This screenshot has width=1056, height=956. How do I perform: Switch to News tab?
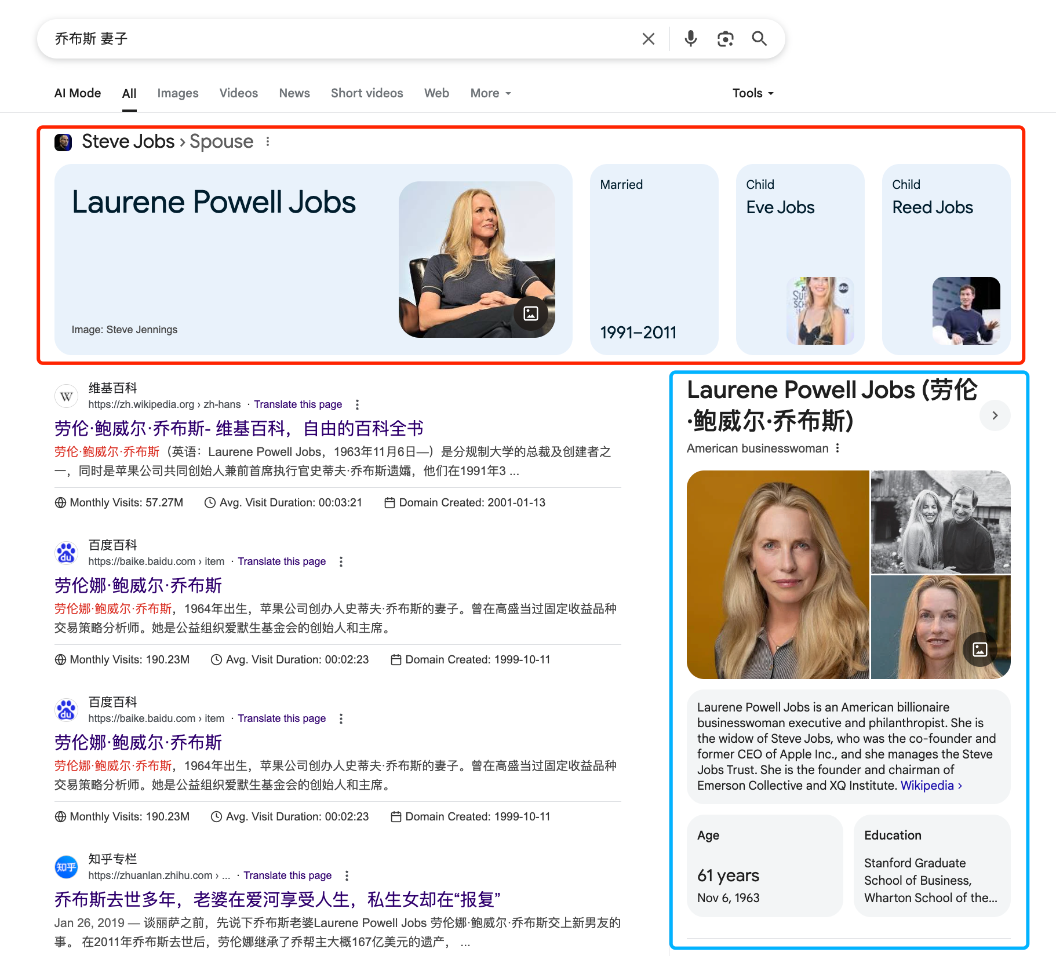pyautogui.click(x=294, y=93)
